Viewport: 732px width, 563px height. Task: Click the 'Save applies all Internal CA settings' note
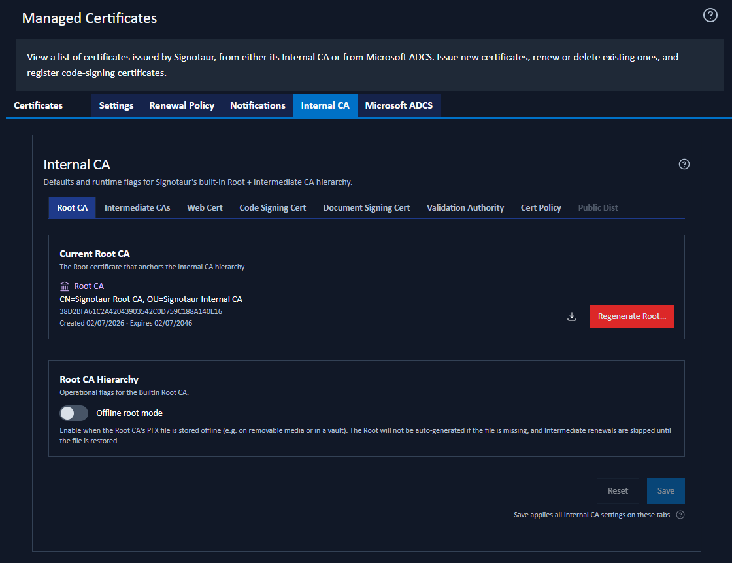tap(592, 515)
